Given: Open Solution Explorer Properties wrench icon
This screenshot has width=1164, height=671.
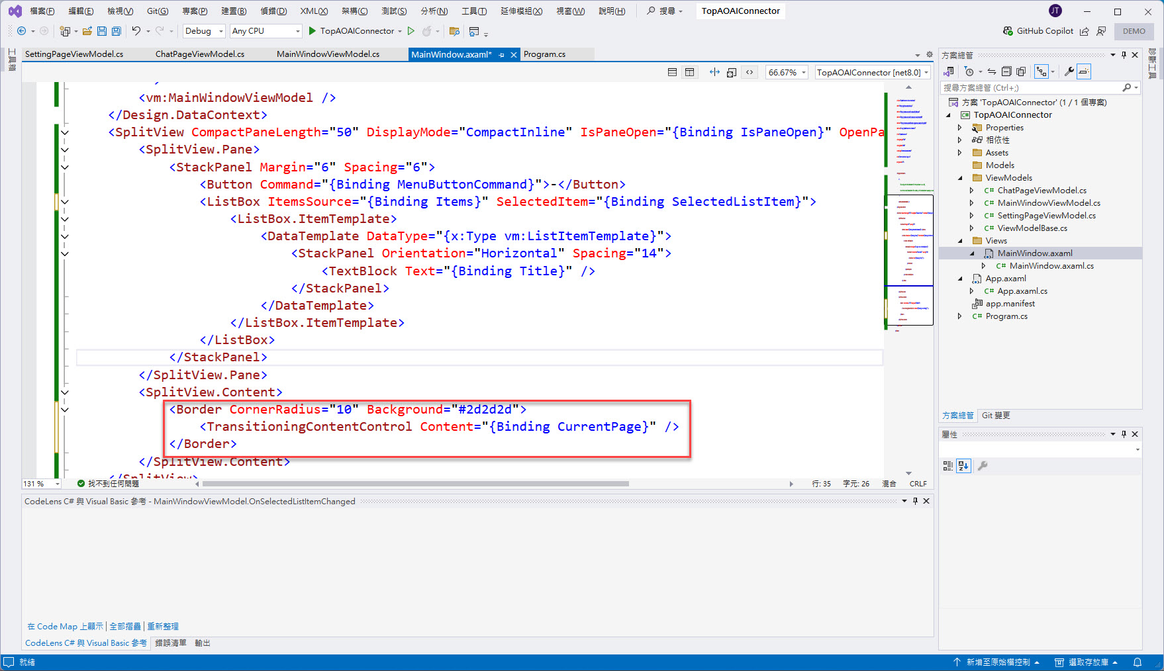Looking at the screenshot, I should 1069,71.
